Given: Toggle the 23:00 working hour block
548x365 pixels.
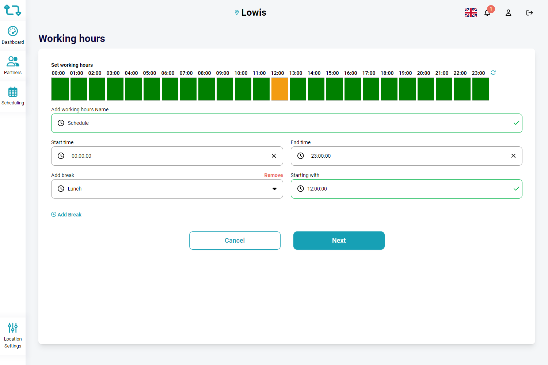Looking at the screenshot, I should (480, 89).
